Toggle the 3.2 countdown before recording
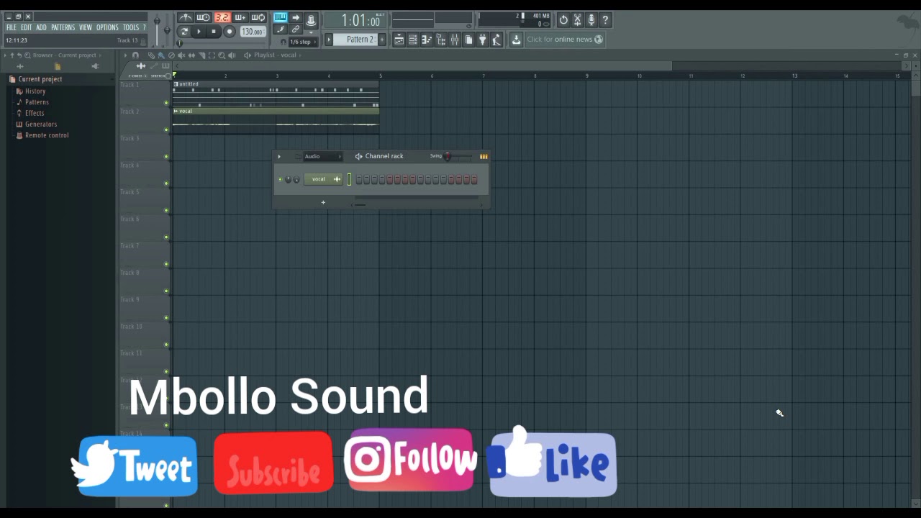This screenshot has width=921, height=518. [x=222, y=17]
